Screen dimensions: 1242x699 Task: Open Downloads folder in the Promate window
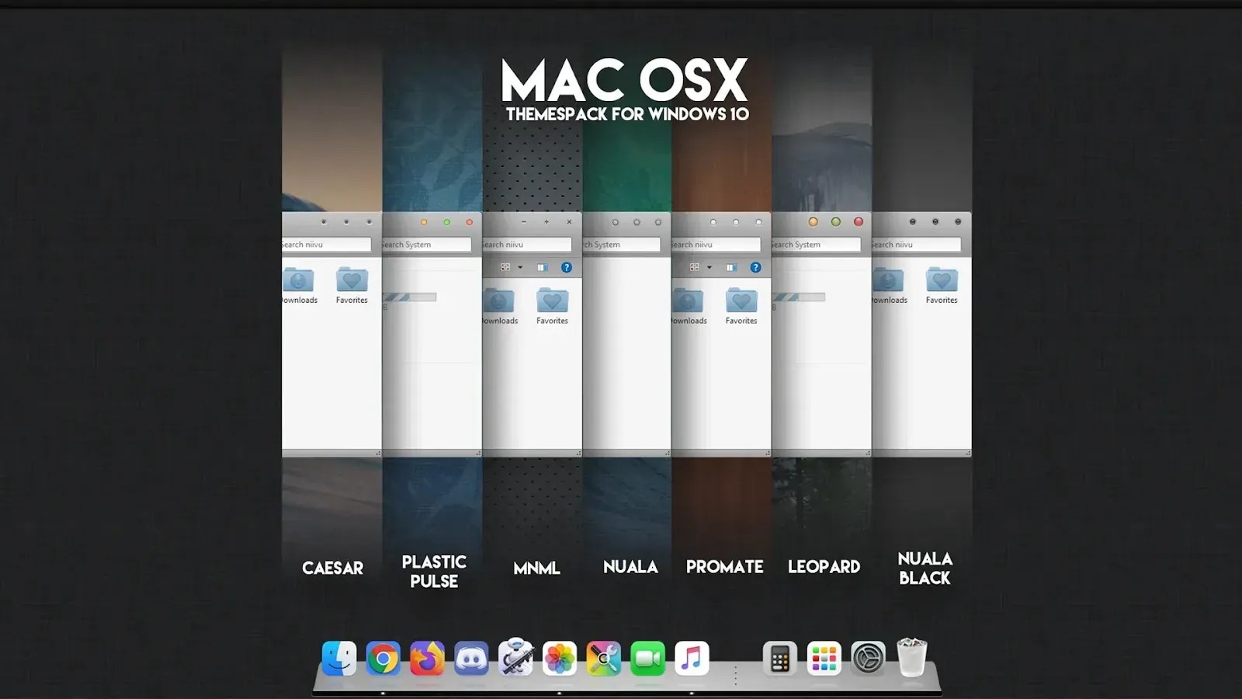(689, 307)
